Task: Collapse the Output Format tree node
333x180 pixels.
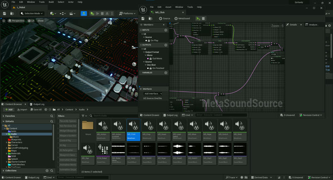Action: pos(144,52)
